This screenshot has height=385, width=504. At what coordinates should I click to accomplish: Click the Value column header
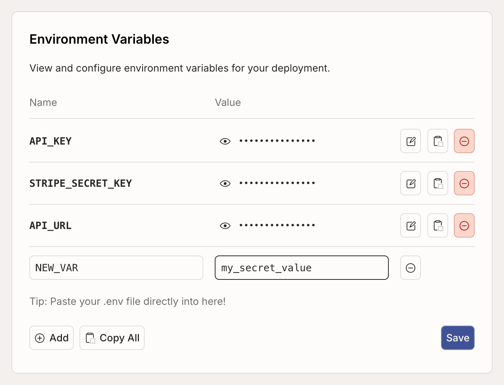228,103
